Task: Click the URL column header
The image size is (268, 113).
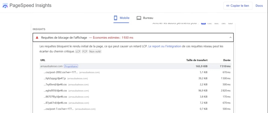Action: (x=43, y=60)
